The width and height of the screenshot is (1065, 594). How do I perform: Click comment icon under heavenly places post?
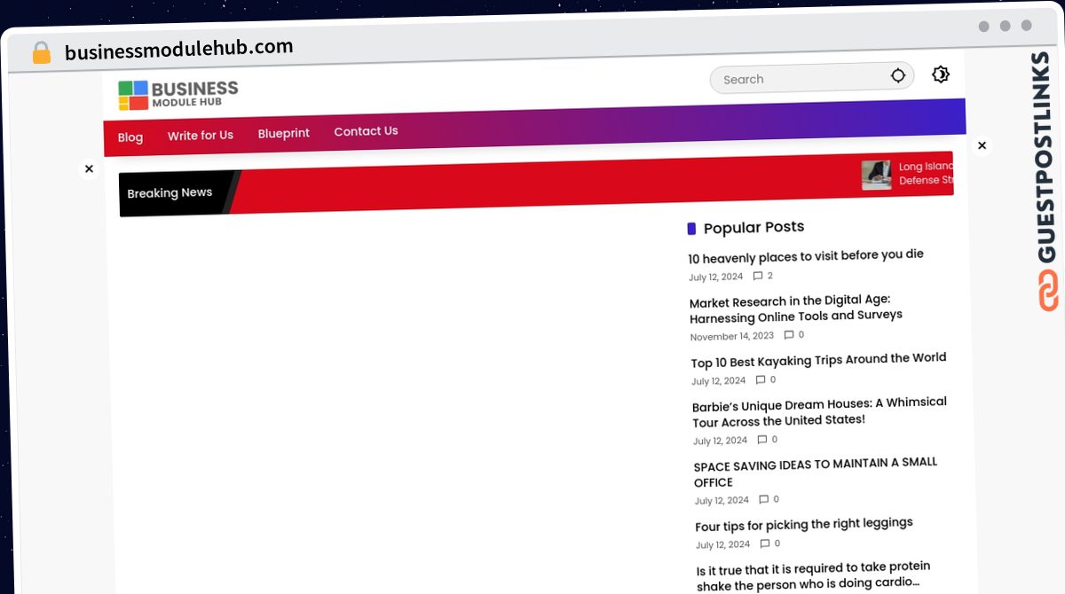(757, 277)
